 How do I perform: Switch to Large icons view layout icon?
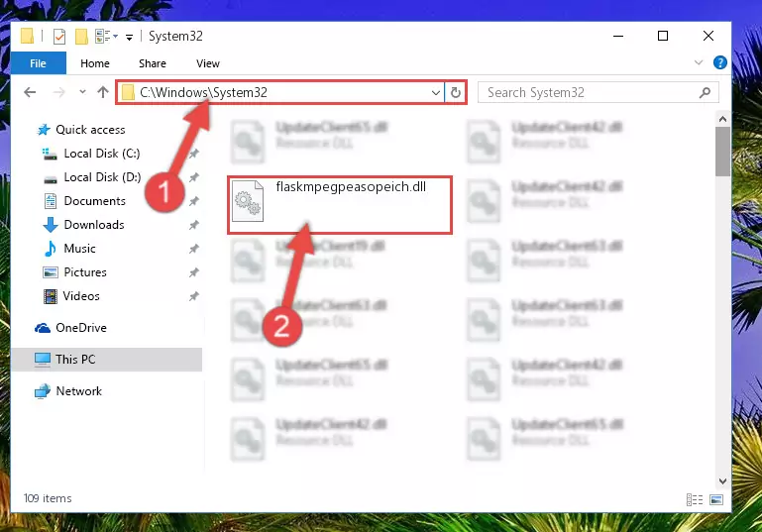[716, 499]
